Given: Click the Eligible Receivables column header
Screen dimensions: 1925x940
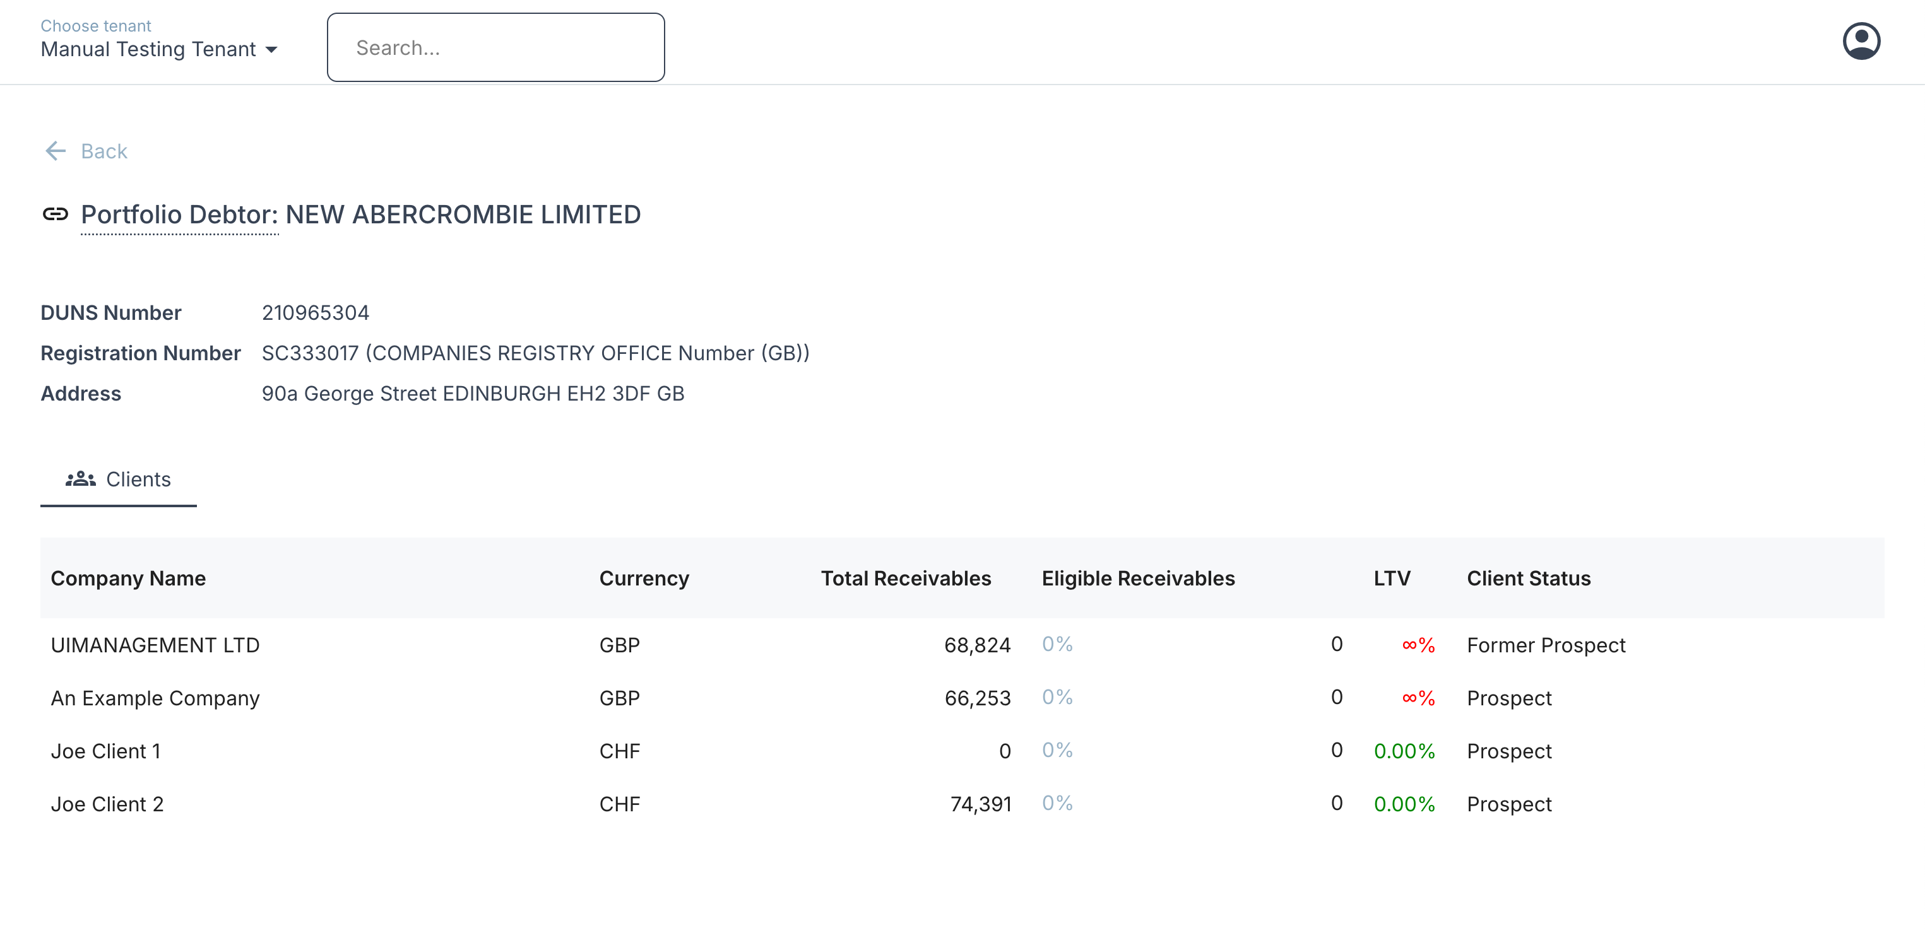Looking at the screenshot, I should 1137,579.
